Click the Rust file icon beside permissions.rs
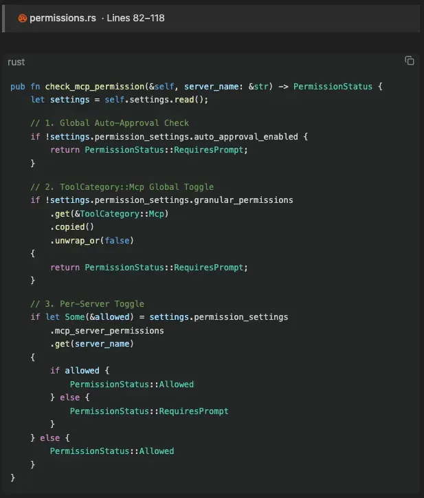The height and width of the screenshot is (498, 424). (x=22, y=19)
